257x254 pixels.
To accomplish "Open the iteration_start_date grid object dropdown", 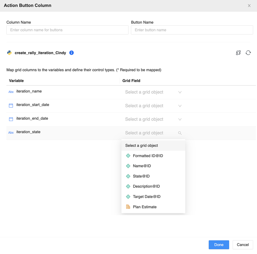I will coord(153,106).
